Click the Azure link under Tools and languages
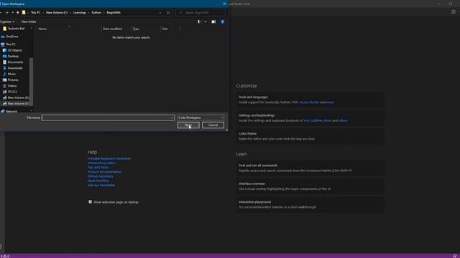460x258 pixels. 303,102
